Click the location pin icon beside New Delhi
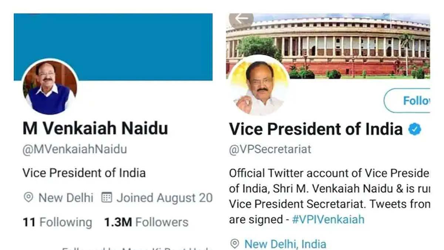This screenshot has width=444, height=250. 27,198
